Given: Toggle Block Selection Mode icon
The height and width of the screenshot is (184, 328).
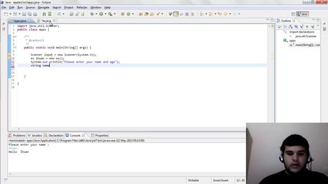Looking at the screenshot, I should (x=187, y=14).
